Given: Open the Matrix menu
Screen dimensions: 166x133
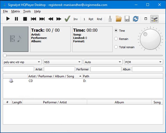Looking at the screenshot, I should click(x=16, y=11).
